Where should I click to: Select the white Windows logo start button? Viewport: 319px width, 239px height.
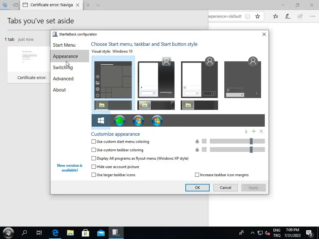tap(101, 120)
